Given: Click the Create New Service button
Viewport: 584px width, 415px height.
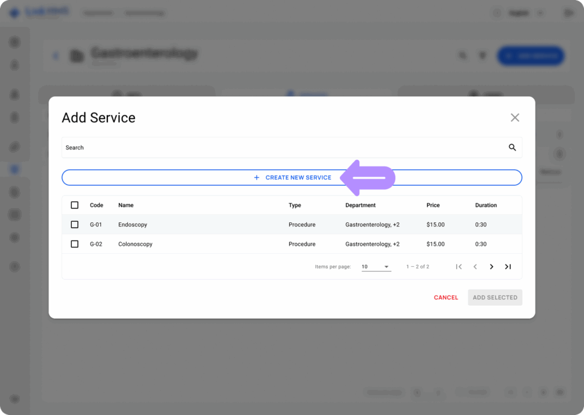Looking at the screenshot, I should point(291,177).
